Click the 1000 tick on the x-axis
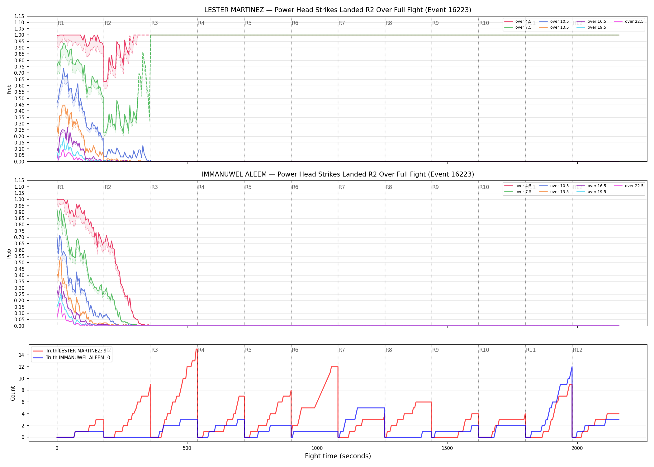 [x=317, y=448]
